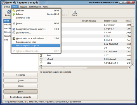Click the Resultados de búsqueda button
137x105 pixels.
21,97
